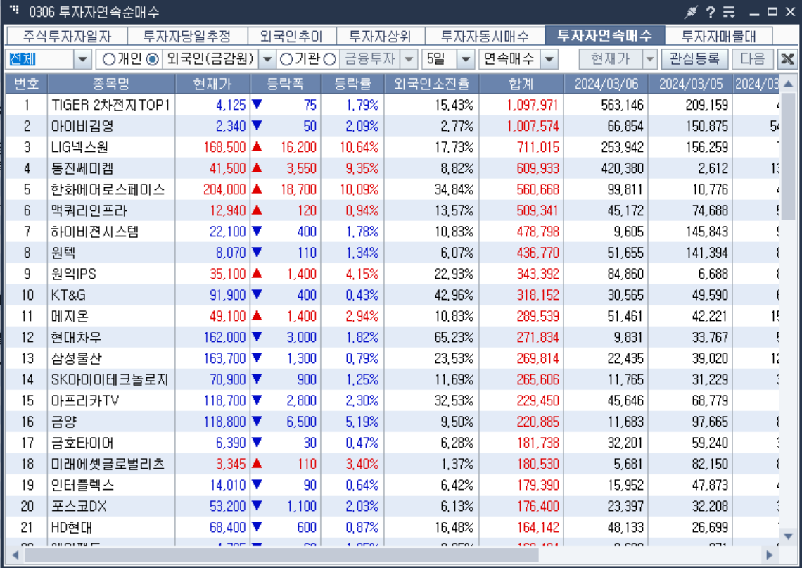Click the 1,097,971 합계 value
The image size is (802, 568).
(x=532, y=105)
